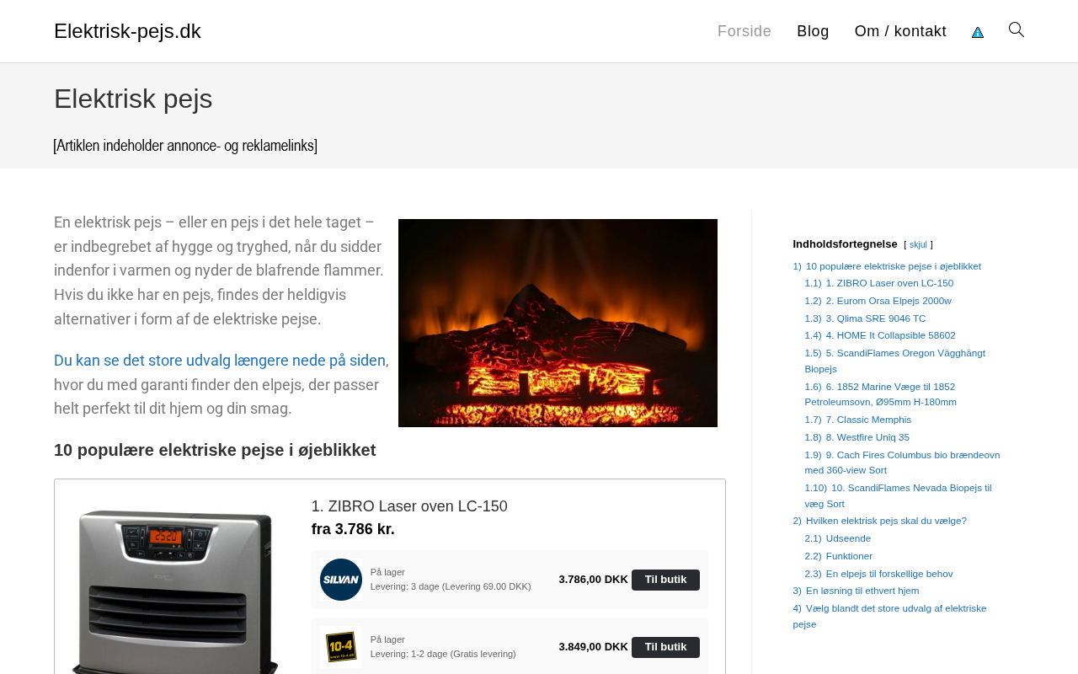
Task: Hide the table of contents via skjul
Action: click(918, 245)
